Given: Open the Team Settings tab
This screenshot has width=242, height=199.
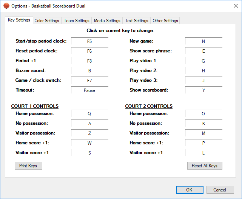Looking at the screenshot, I should click(77, 21).
